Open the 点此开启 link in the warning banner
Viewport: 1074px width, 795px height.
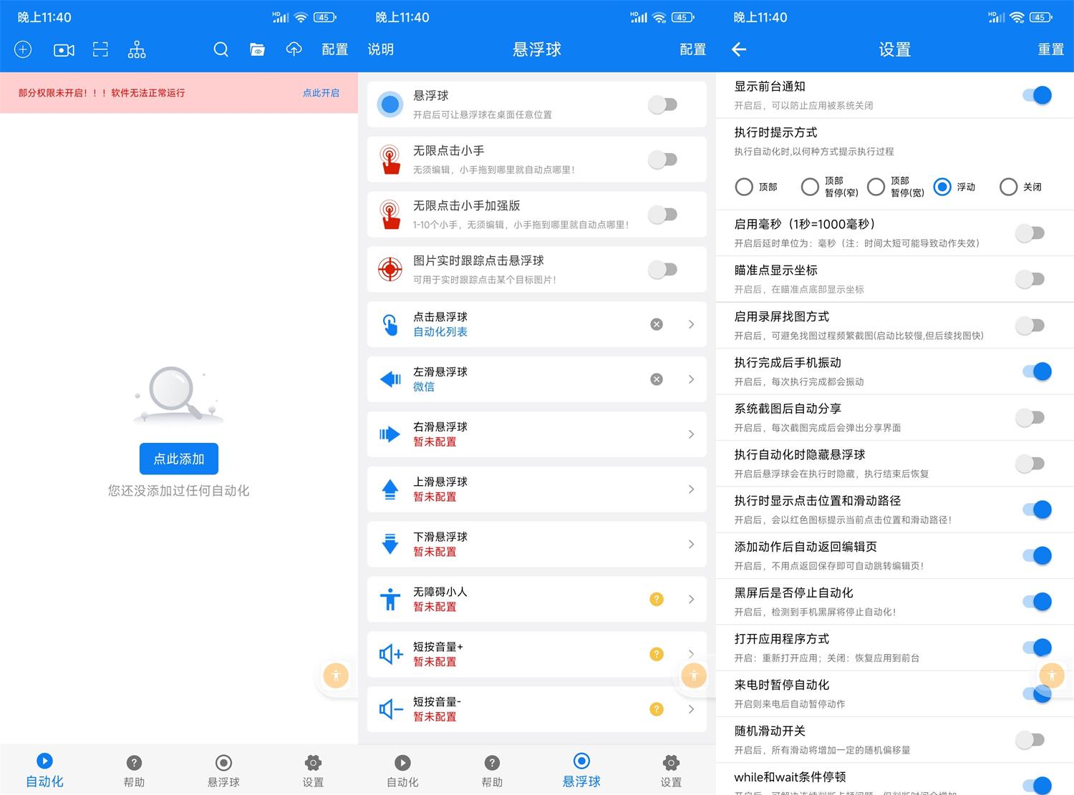pos(321,93)
